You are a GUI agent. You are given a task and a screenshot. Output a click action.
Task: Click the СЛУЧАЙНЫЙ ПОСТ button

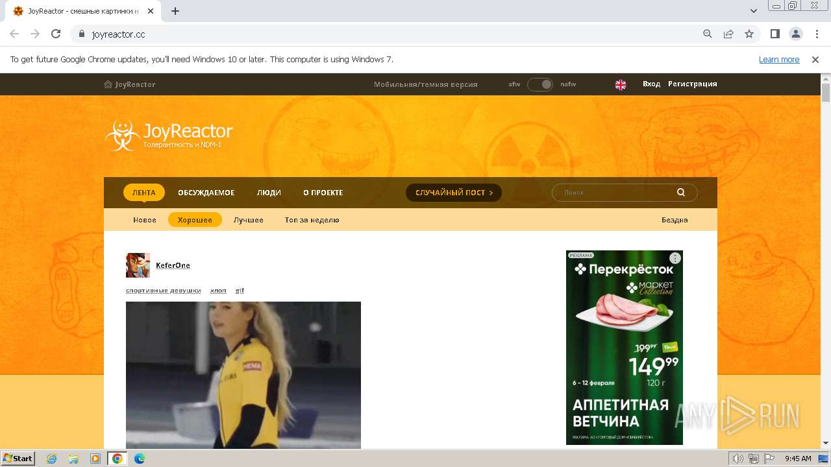coord(454,193)
